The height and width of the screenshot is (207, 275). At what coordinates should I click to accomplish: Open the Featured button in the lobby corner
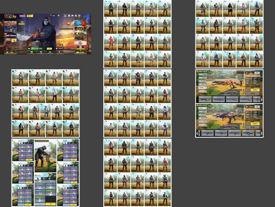click(80, 53)
